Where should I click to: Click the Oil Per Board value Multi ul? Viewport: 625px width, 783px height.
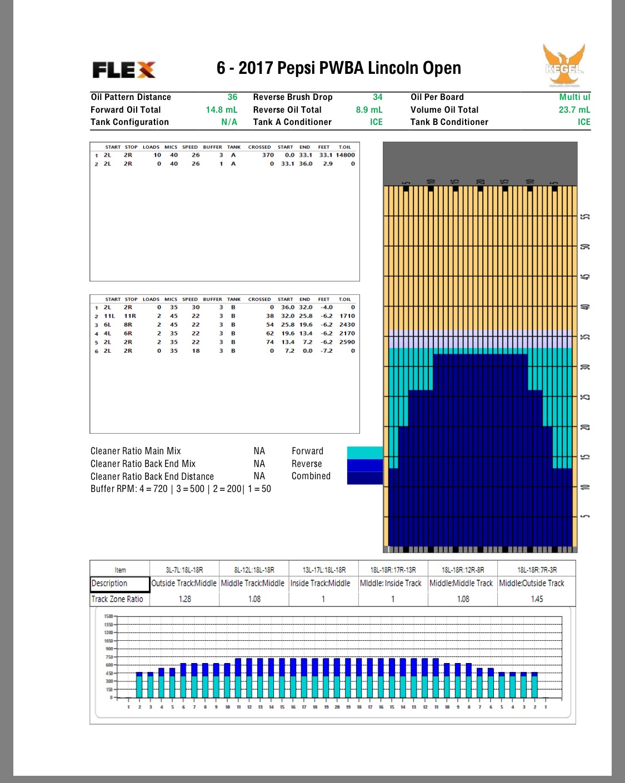574,97
